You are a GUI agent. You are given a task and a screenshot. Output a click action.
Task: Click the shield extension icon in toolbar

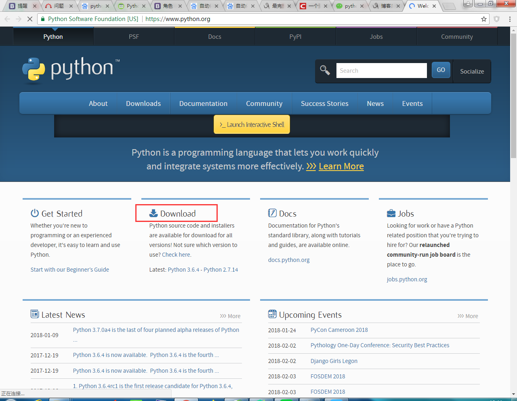click(x=497, y=19)
